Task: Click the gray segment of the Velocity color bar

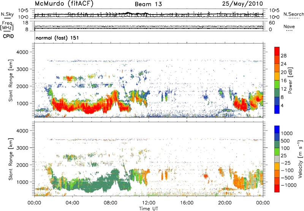Action: [277, 159]
